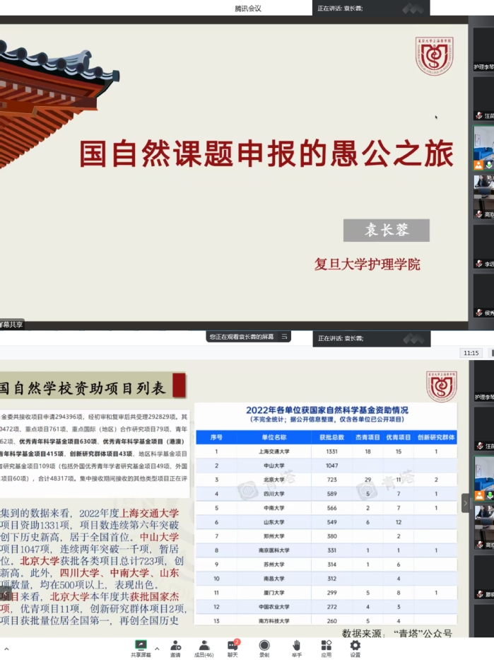The height and width of the screenshot is (660, 494).
Task: Click the 您正在观看袁长蓉的屏幕 banner
Action: 241,337
